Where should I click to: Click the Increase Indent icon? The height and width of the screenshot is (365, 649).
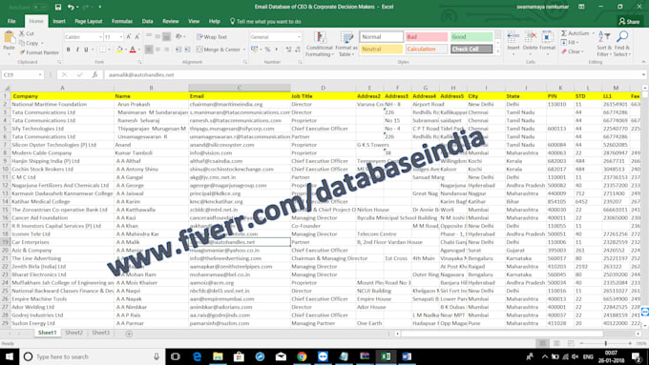pyautogui.click(x=187, y=50)
